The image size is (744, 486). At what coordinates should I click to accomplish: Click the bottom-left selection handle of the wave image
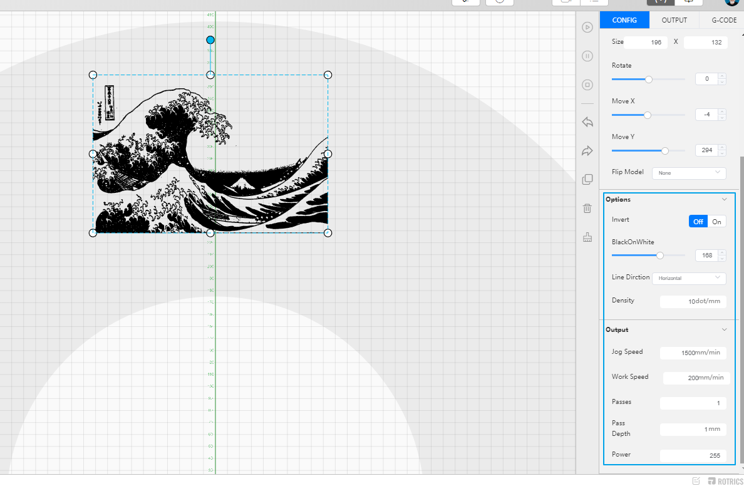point(93,232)
